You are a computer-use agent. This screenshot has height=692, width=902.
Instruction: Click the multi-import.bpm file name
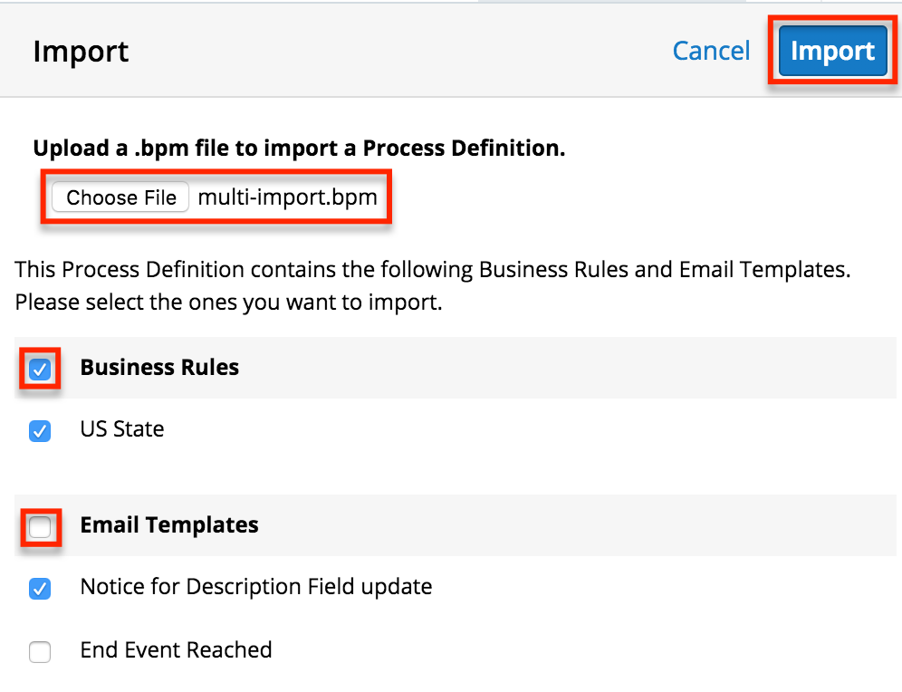287,197
